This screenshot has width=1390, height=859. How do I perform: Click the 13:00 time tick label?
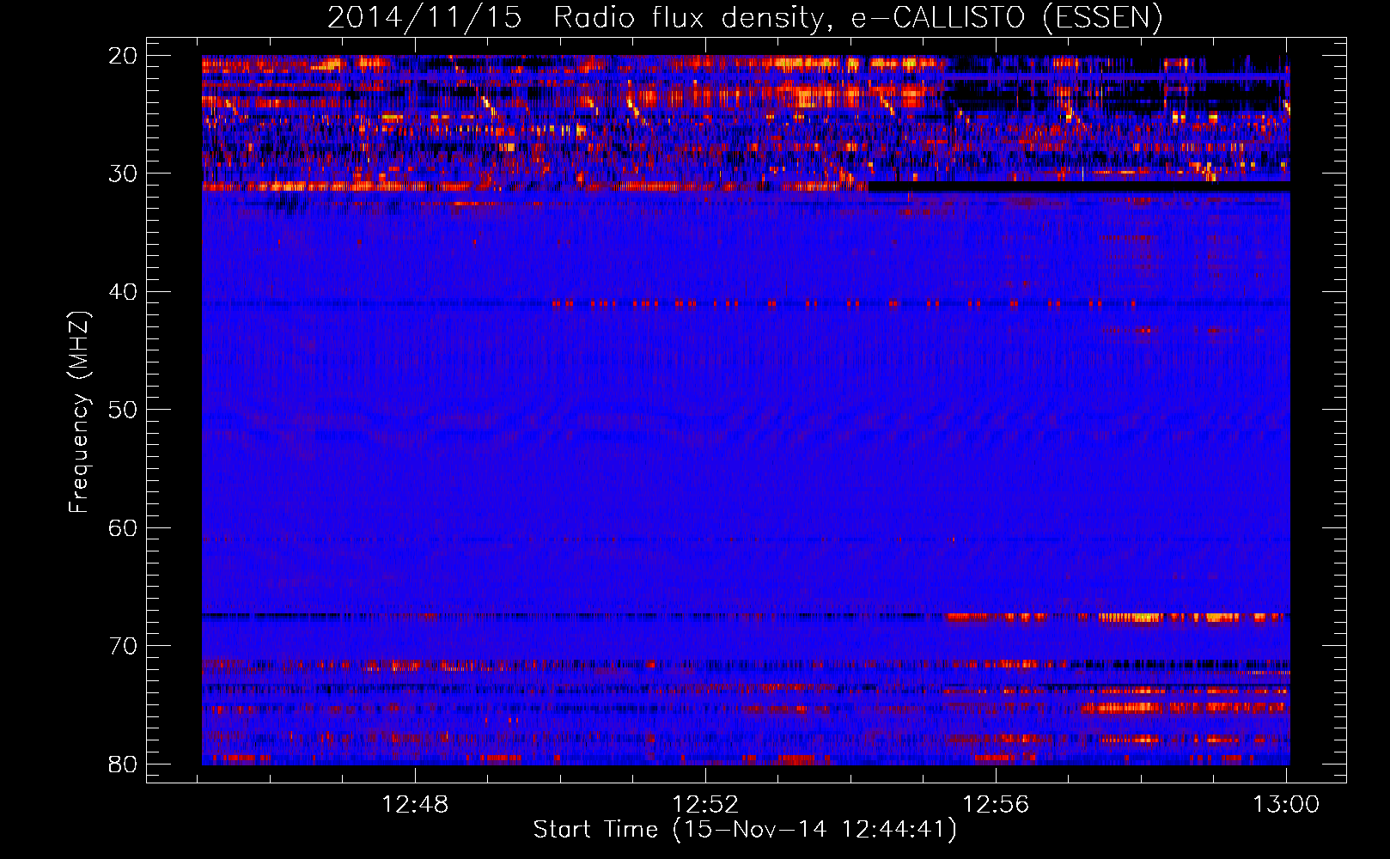pyautogui.click(x=1286, y=805)
